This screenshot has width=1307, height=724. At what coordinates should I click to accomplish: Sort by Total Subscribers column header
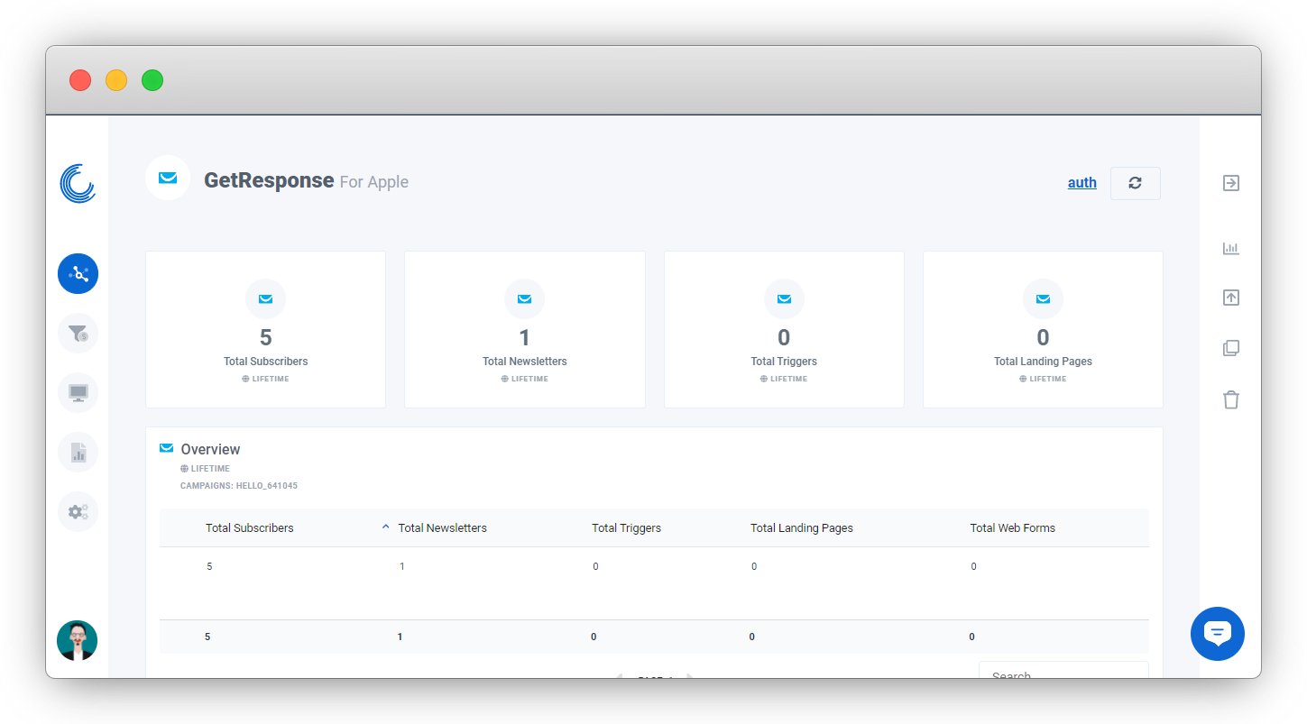pyautogui.click(x=250, y=528)
